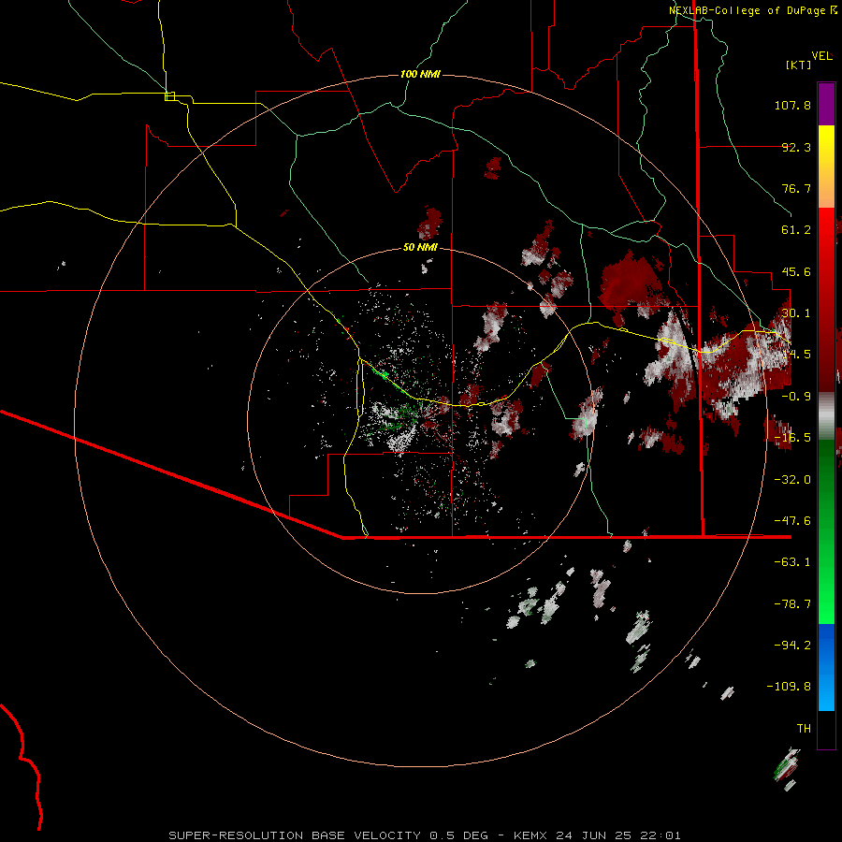Click the 92.3 velocity scale value

796,147
